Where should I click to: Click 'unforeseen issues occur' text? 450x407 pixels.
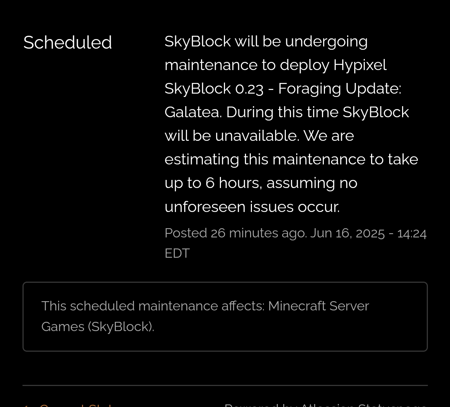(252, 207)
